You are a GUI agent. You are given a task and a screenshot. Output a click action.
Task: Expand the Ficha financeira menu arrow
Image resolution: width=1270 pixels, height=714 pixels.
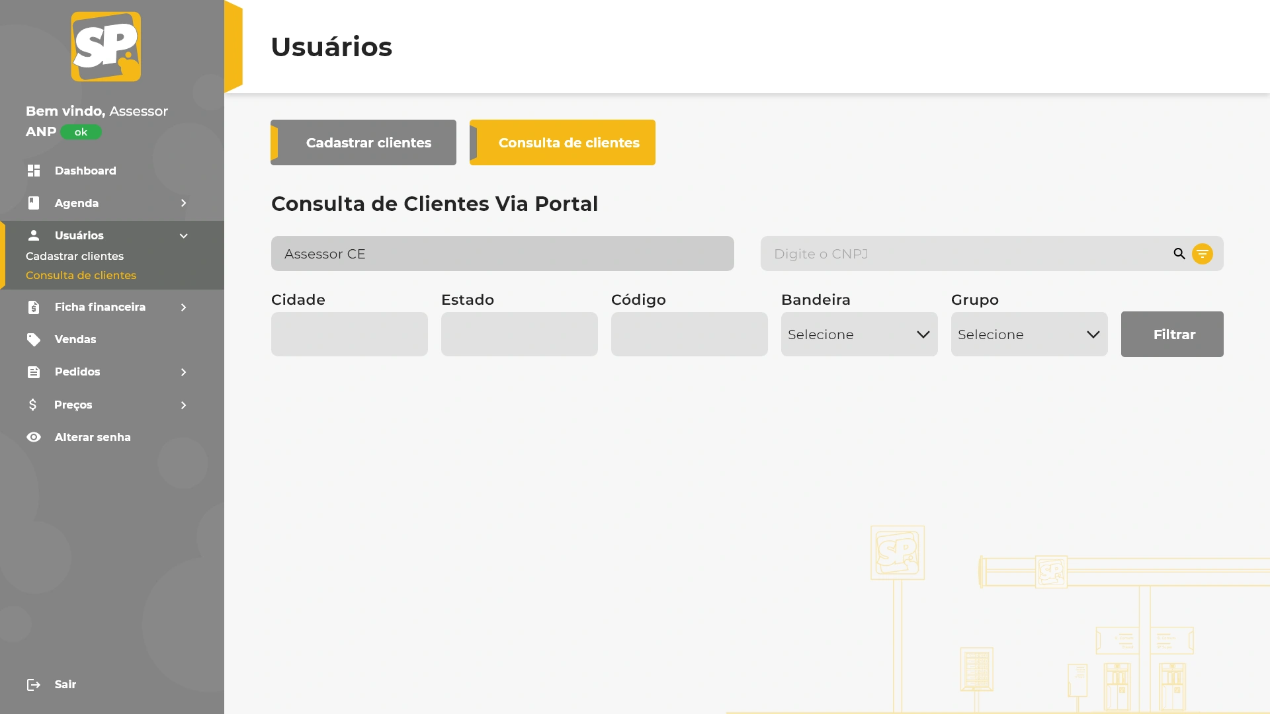pos(184,307)
